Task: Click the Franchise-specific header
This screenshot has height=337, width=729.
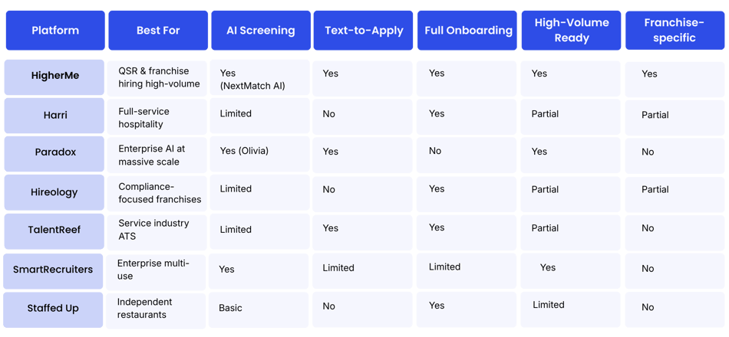Action: pyautogui.click(x=675, y=30)
